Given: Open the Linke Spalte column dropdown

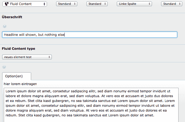Looking at the screenshot, I should (134, 4).
